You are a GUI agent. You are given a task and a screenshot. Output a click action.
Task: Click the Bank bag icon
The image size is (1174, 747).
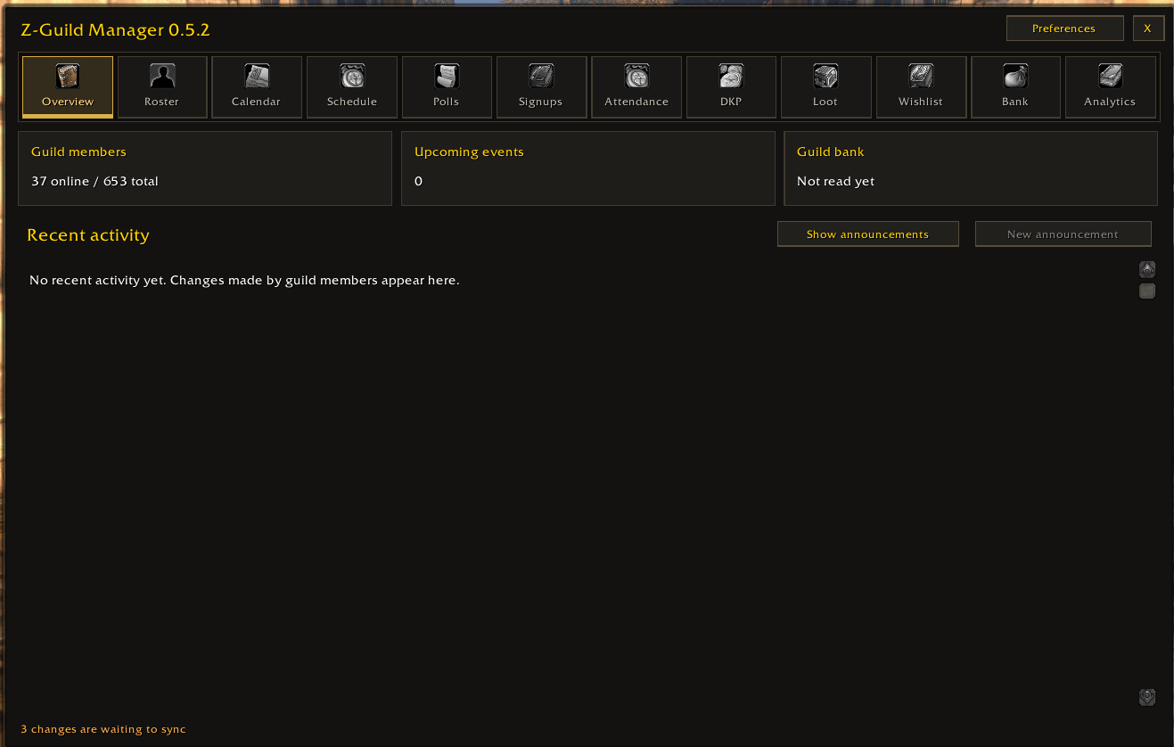1015,76
